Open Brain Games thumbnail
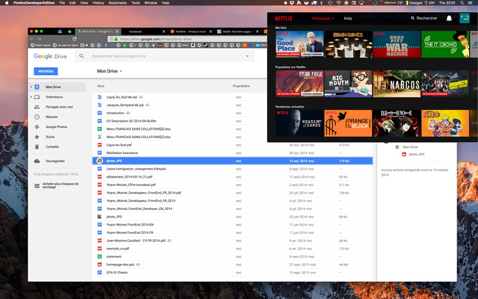478x299 pixels. tap(348, 44)
